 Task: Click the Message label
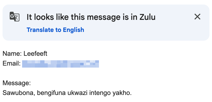coord(17,83)
